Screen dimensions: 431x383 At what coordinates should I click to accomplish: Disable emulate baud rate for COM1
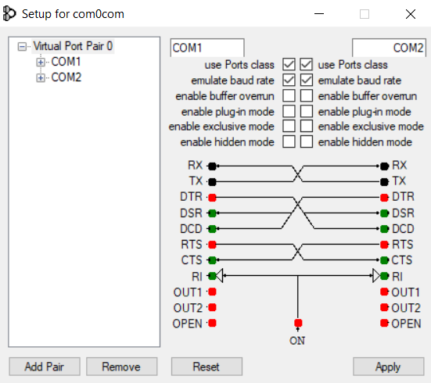coord(289,81)
